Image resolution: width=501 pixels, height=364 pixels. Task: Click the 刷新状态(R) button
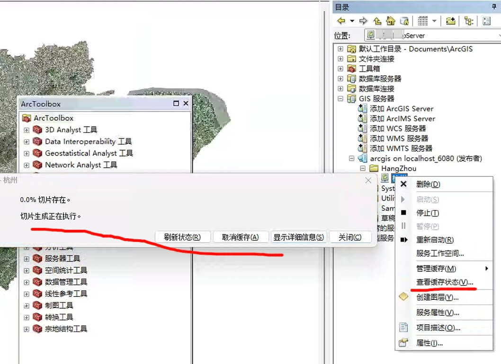coord(182,237)
